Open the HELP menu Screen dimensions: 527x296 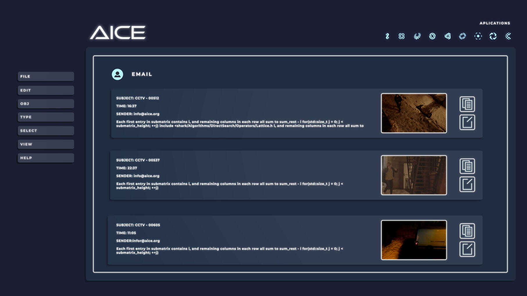point(45,158)
